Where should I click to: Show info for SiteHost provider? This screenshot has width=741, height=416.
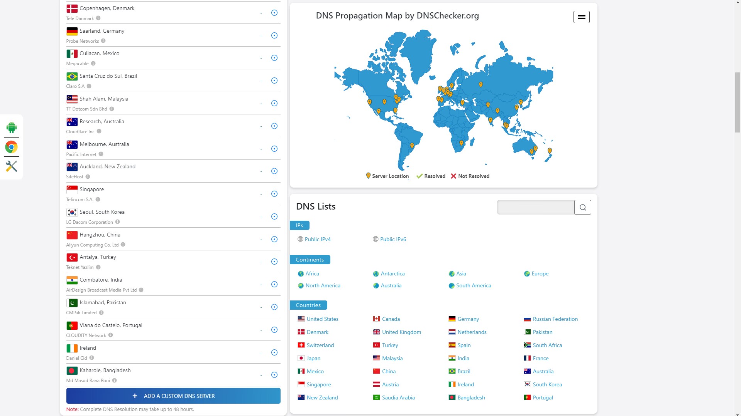click(x=88, y=177)
